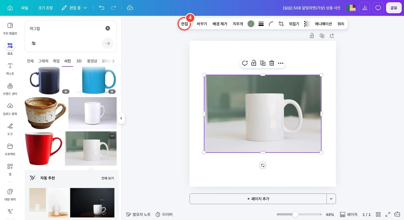Lock the page with the padlock above the canvas

[x=312, y=36]
